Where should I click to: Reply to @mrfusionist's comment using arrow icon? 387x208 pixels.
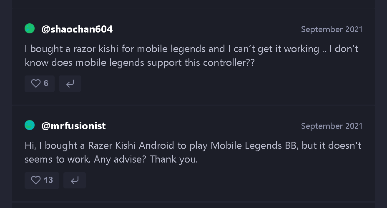click(75, 180)
